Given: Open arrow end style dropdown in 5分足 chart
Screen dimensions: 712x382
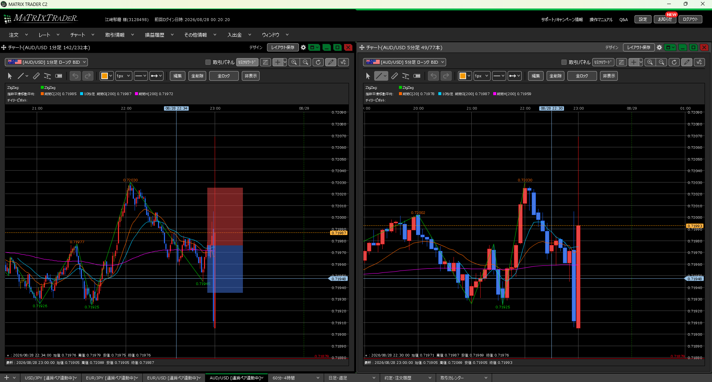Looking at the screenshot, I should coord(515,76).
